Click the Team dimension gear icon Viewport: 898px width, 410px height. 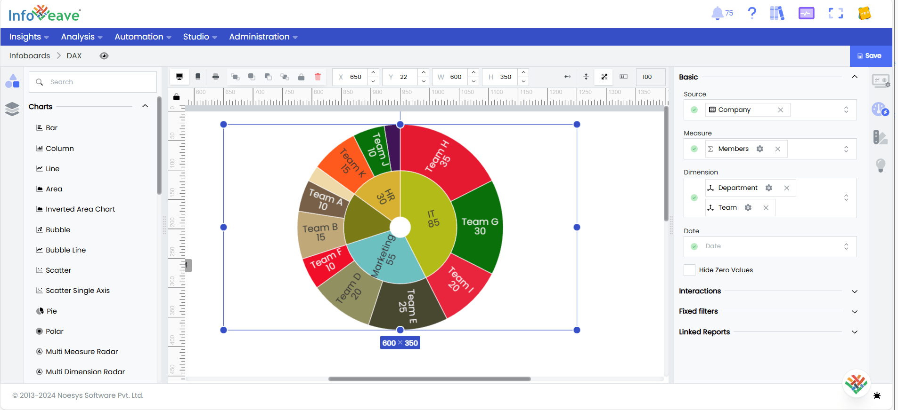tap(748, 207)
